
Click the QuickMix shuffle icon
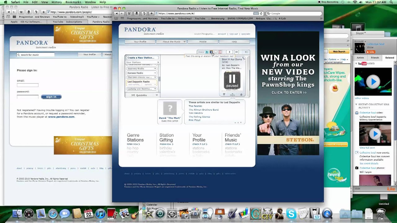click(x=133, y=95)
